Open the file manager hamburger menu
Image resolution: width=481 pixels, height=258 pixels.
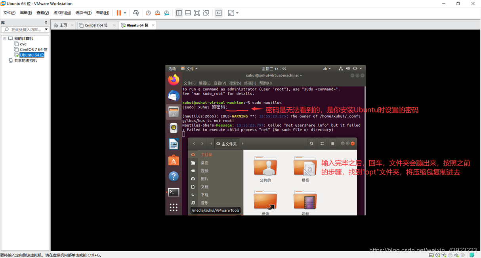pos(332,144)
